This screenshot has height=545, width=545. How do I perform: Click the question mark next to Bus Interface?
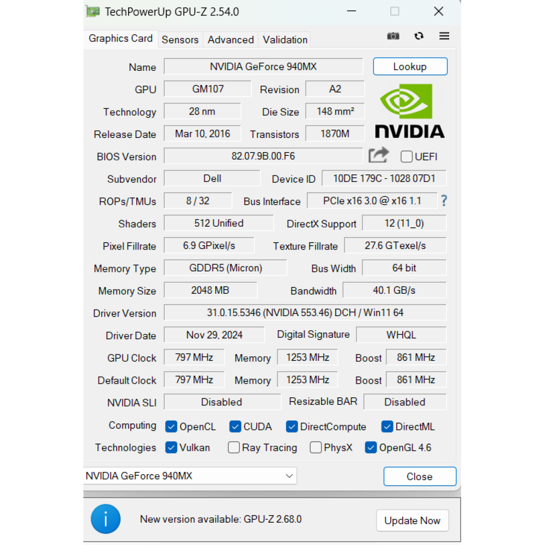point(444,201)
